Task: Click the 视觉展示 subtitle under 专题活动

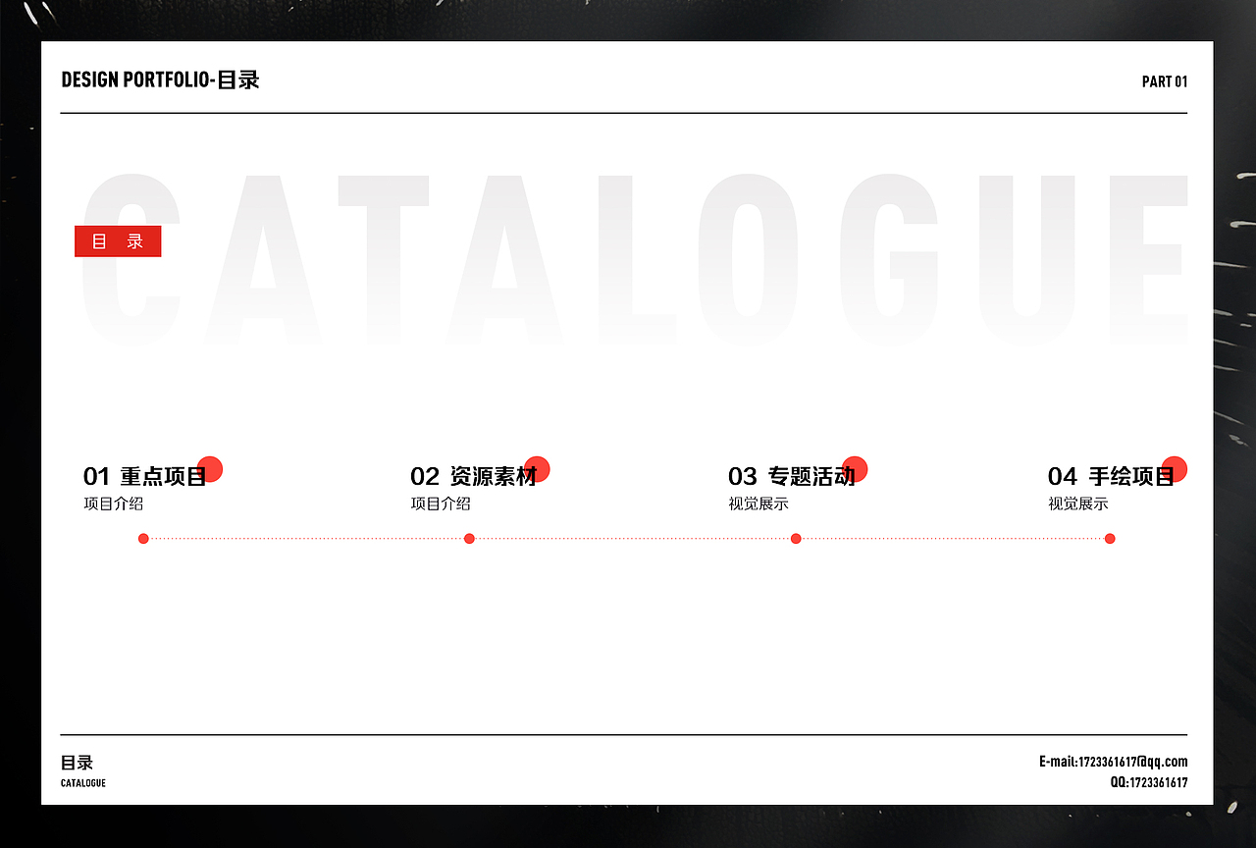Action: 759,503
